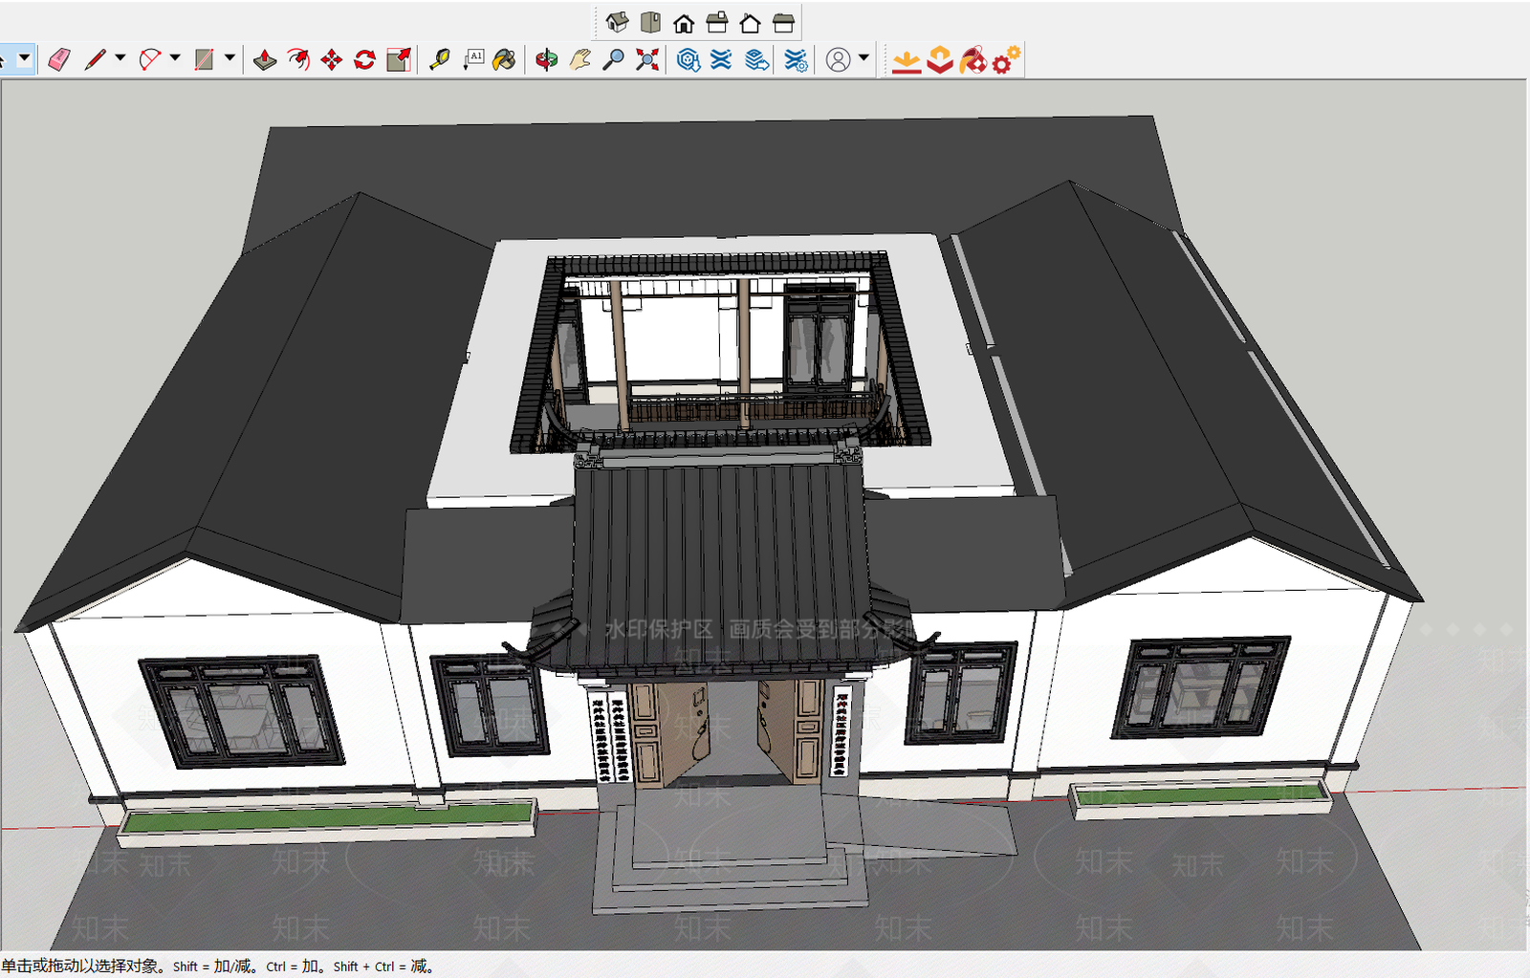Viewport: 1530px width, 978px height.
Task: Select the Eraser tool
Action: click(59, 59)
